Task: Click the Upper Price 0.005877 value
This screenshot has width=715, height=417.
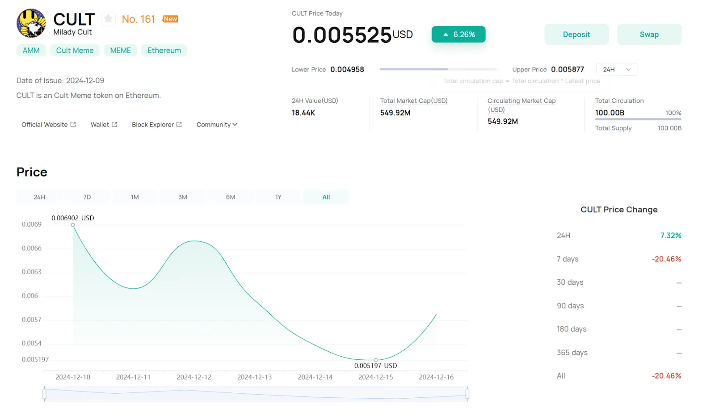Action: (x=568, y=69)
